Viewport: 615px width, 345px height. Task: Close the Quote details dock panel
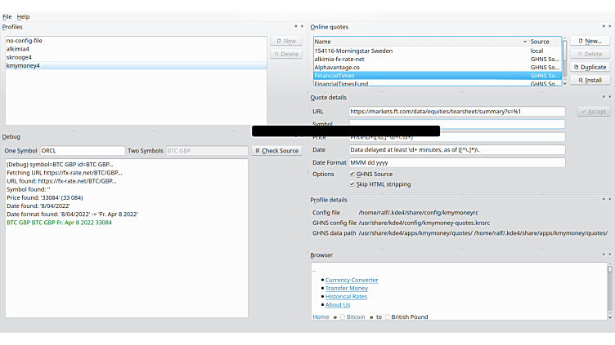pyautogui.click(x=609, y=97)
